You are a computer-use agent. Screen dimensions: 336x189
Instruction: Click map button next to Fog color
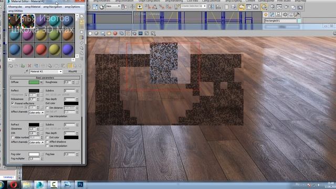point(41,154)
